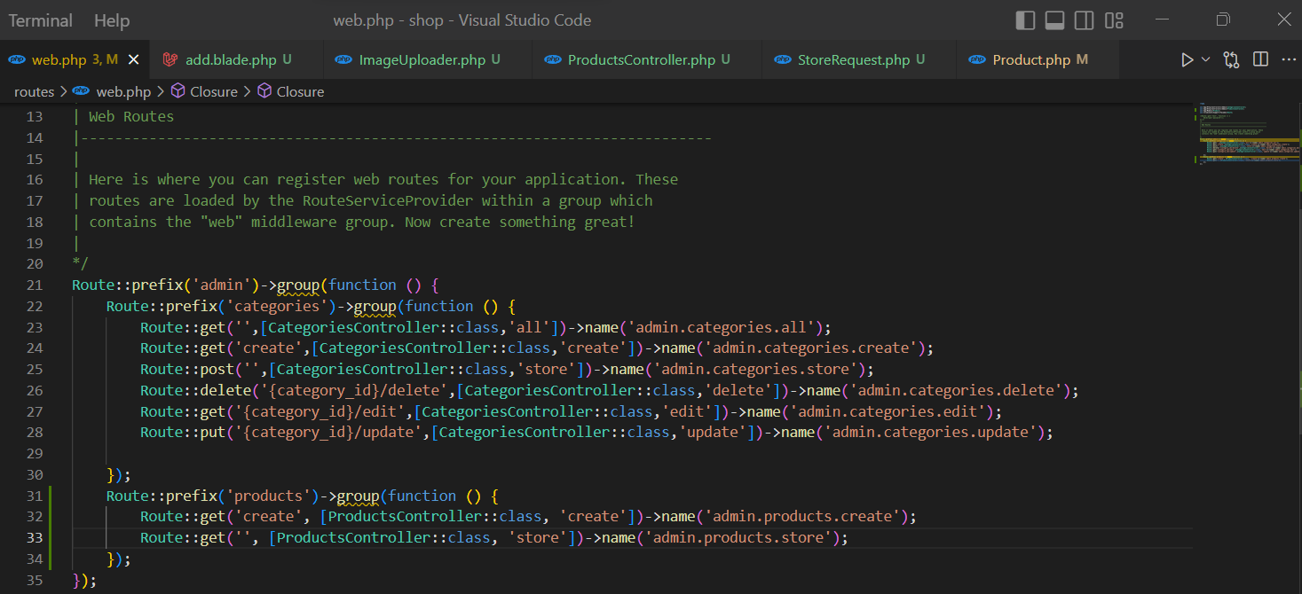The width and height of the screenshot is (1302, 594).
Task: Click 'admin.products.store' route name text
Action: click(738, 537)
